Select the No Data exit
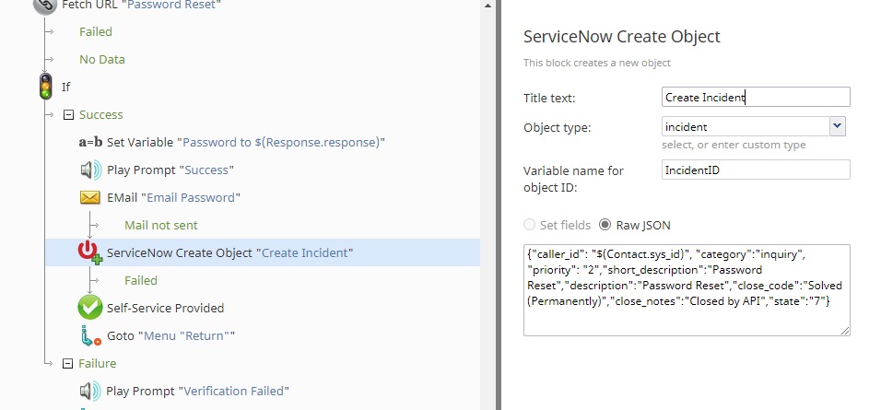The width and height of the screenshot is (881, 410). [x=101, y=60]
